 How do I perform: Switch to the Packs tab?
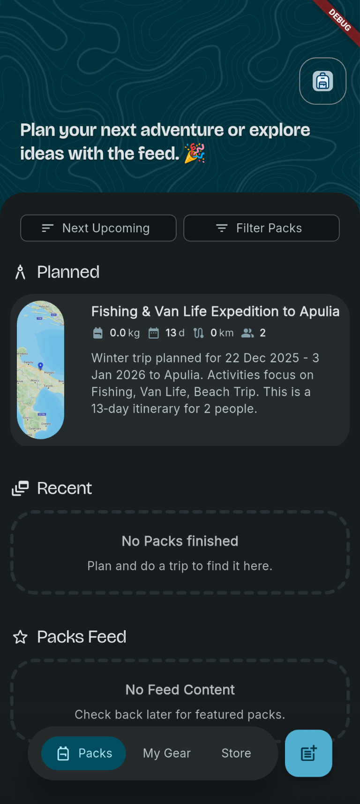point(83,753)
